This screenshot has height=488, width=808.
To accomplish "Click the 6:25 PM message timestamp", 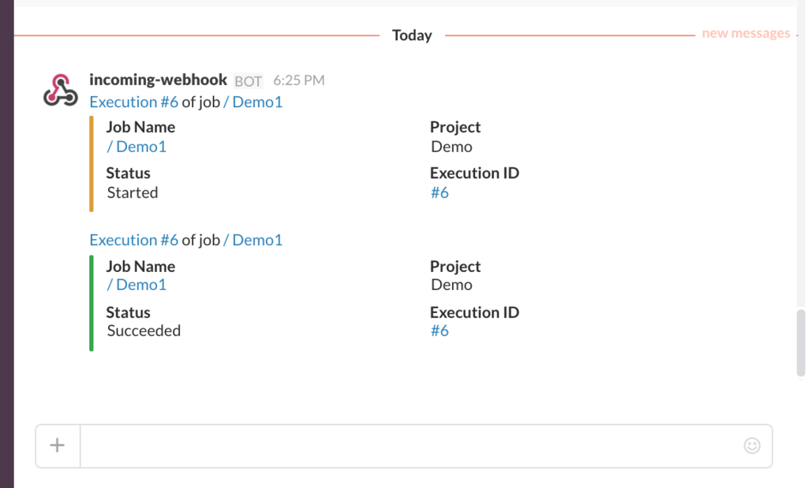I will click(x=298, y=80).
